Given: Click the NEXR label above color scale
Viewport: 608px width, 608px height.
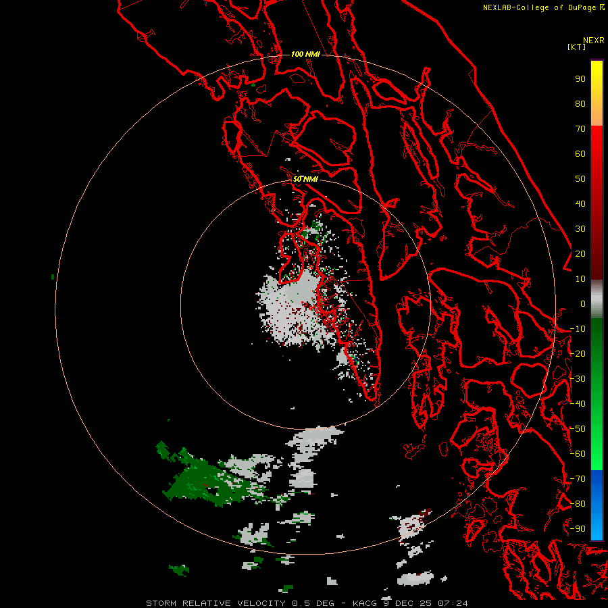Looking at the screenshot, I should (x=594, y=41).
